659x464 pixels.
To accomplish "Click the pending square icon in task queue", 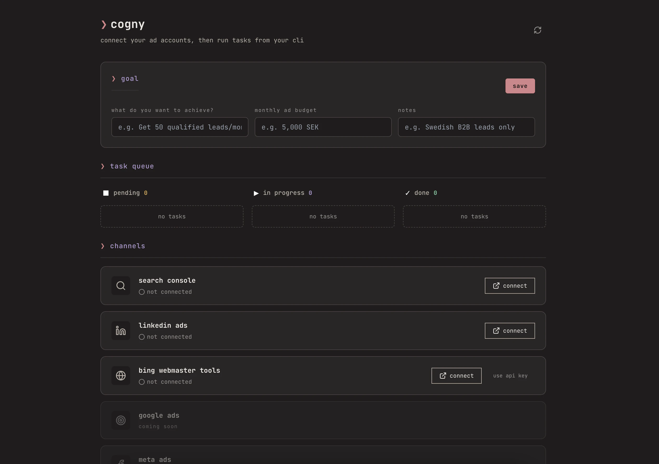I will pyautogui.click(x=106, y=193).
